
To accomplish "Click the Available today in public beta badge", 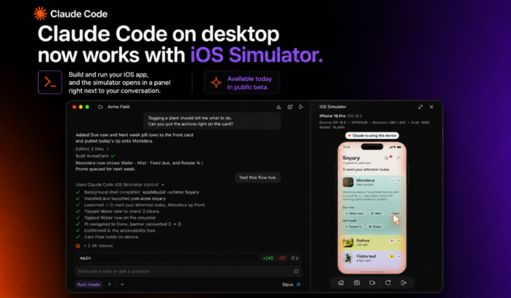I will click(242, 82).
